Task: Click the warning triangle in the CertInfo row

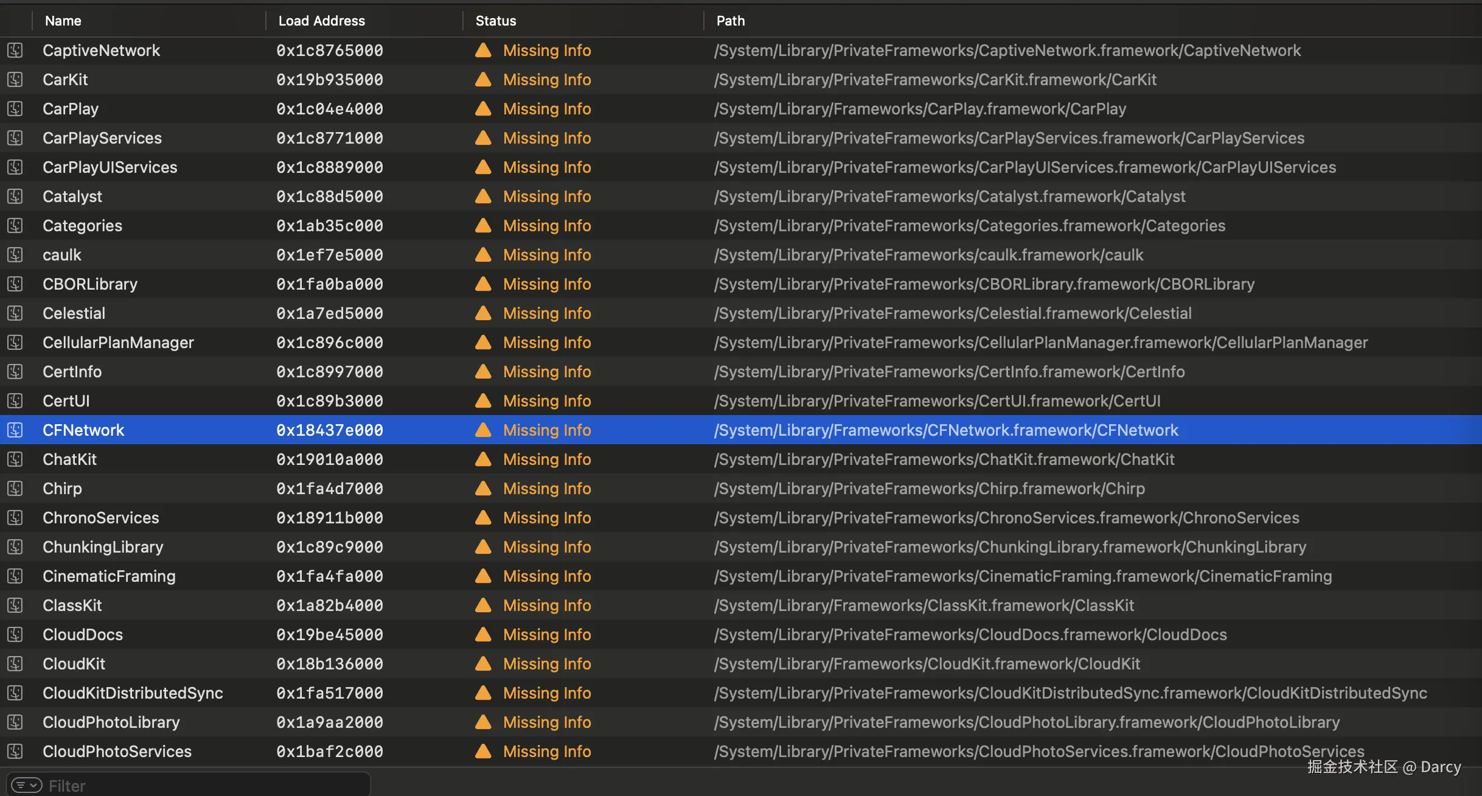Action: (x=483, y=371)
